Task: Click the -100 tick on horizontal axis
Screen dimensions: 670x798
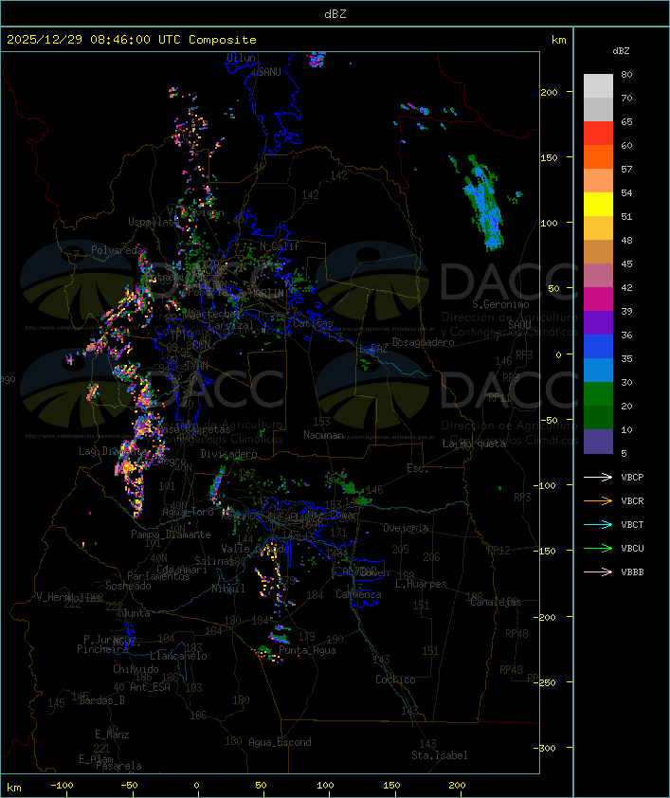Action: 62,786
